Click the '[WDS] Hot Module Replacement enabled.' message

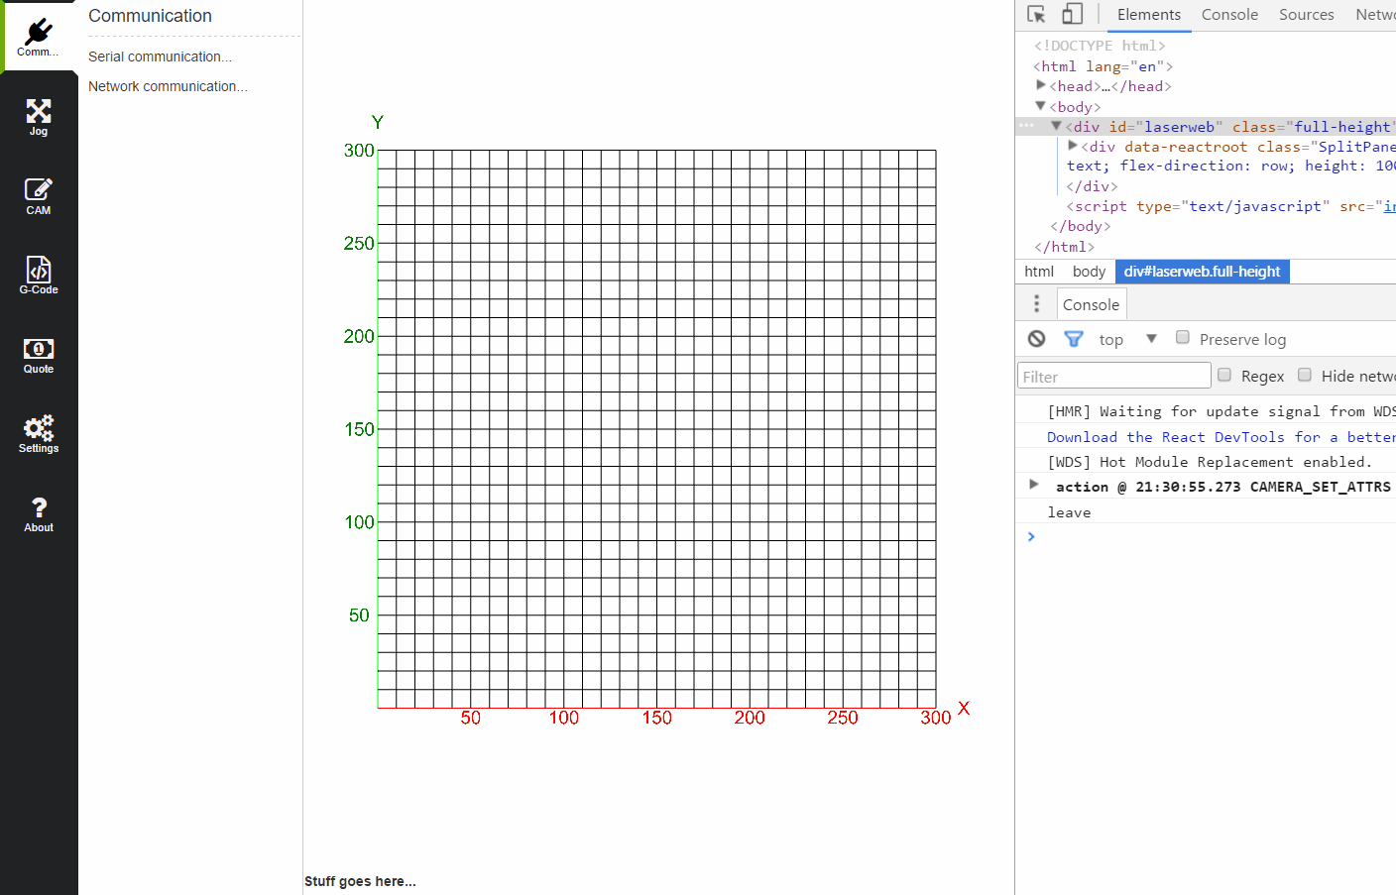tap(1210, 462)
